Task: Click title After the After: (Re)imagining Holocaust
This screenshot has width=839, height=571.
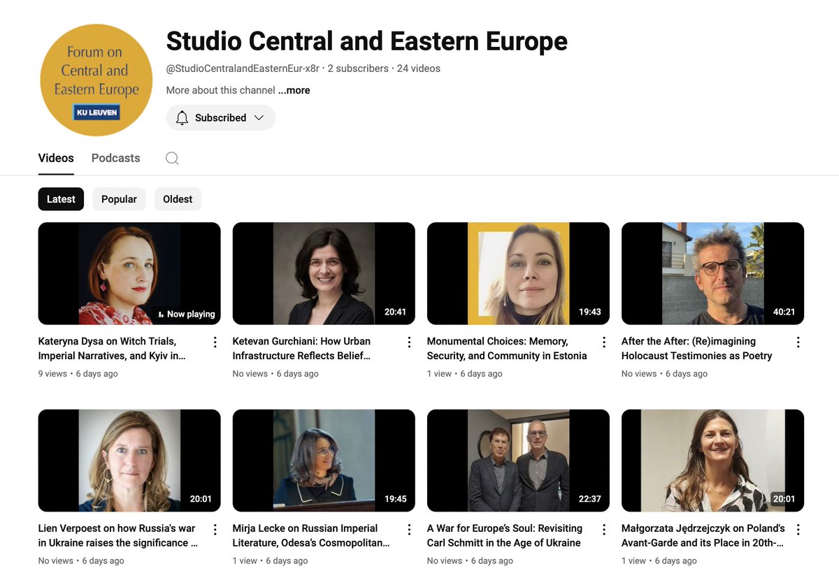Action: tap(697, 348)
